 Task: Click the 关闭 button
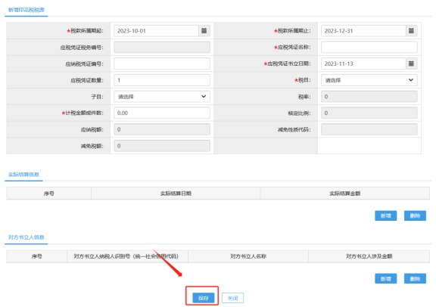(x=232, y=298)
